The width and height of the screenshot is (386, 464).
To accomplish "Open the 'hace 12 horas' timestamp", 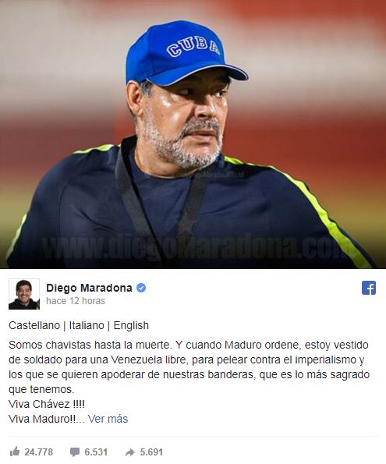I will click(x=76, y=301).
